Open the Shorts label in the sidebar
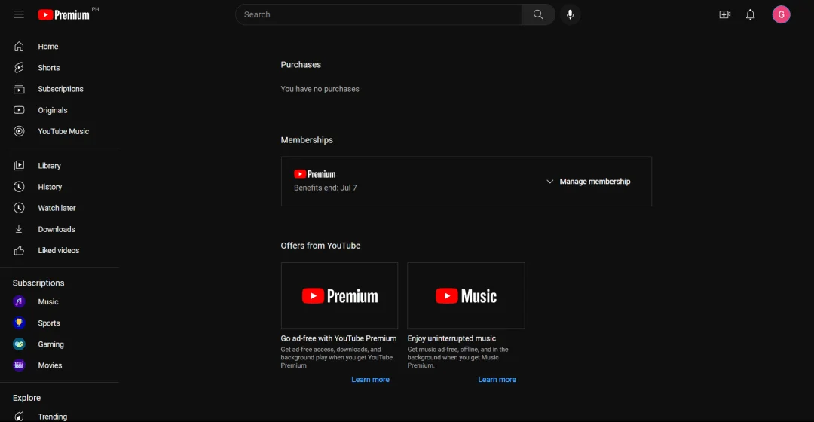The height and width of the screenshot is (422, 814). [x=49, y=68]
